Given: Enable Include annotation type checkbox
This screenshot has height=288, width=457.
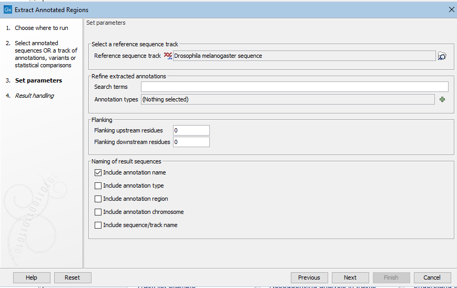Looking at the screenshot, I should [98, 186].
